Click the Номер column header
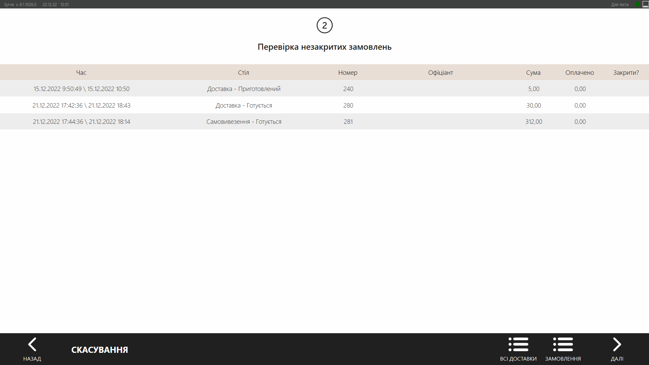This screenshot has height=365, width=649. click(348, 72)
